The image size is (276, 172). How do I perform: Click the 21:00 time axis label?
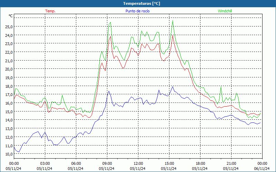pyautogui.click(x=231, y=164)
